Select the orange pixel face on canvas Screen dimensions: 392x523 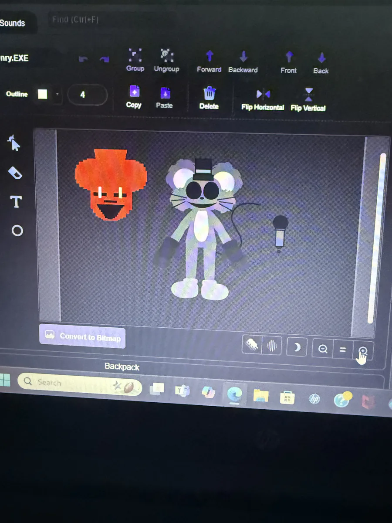(x=110, y=185)
